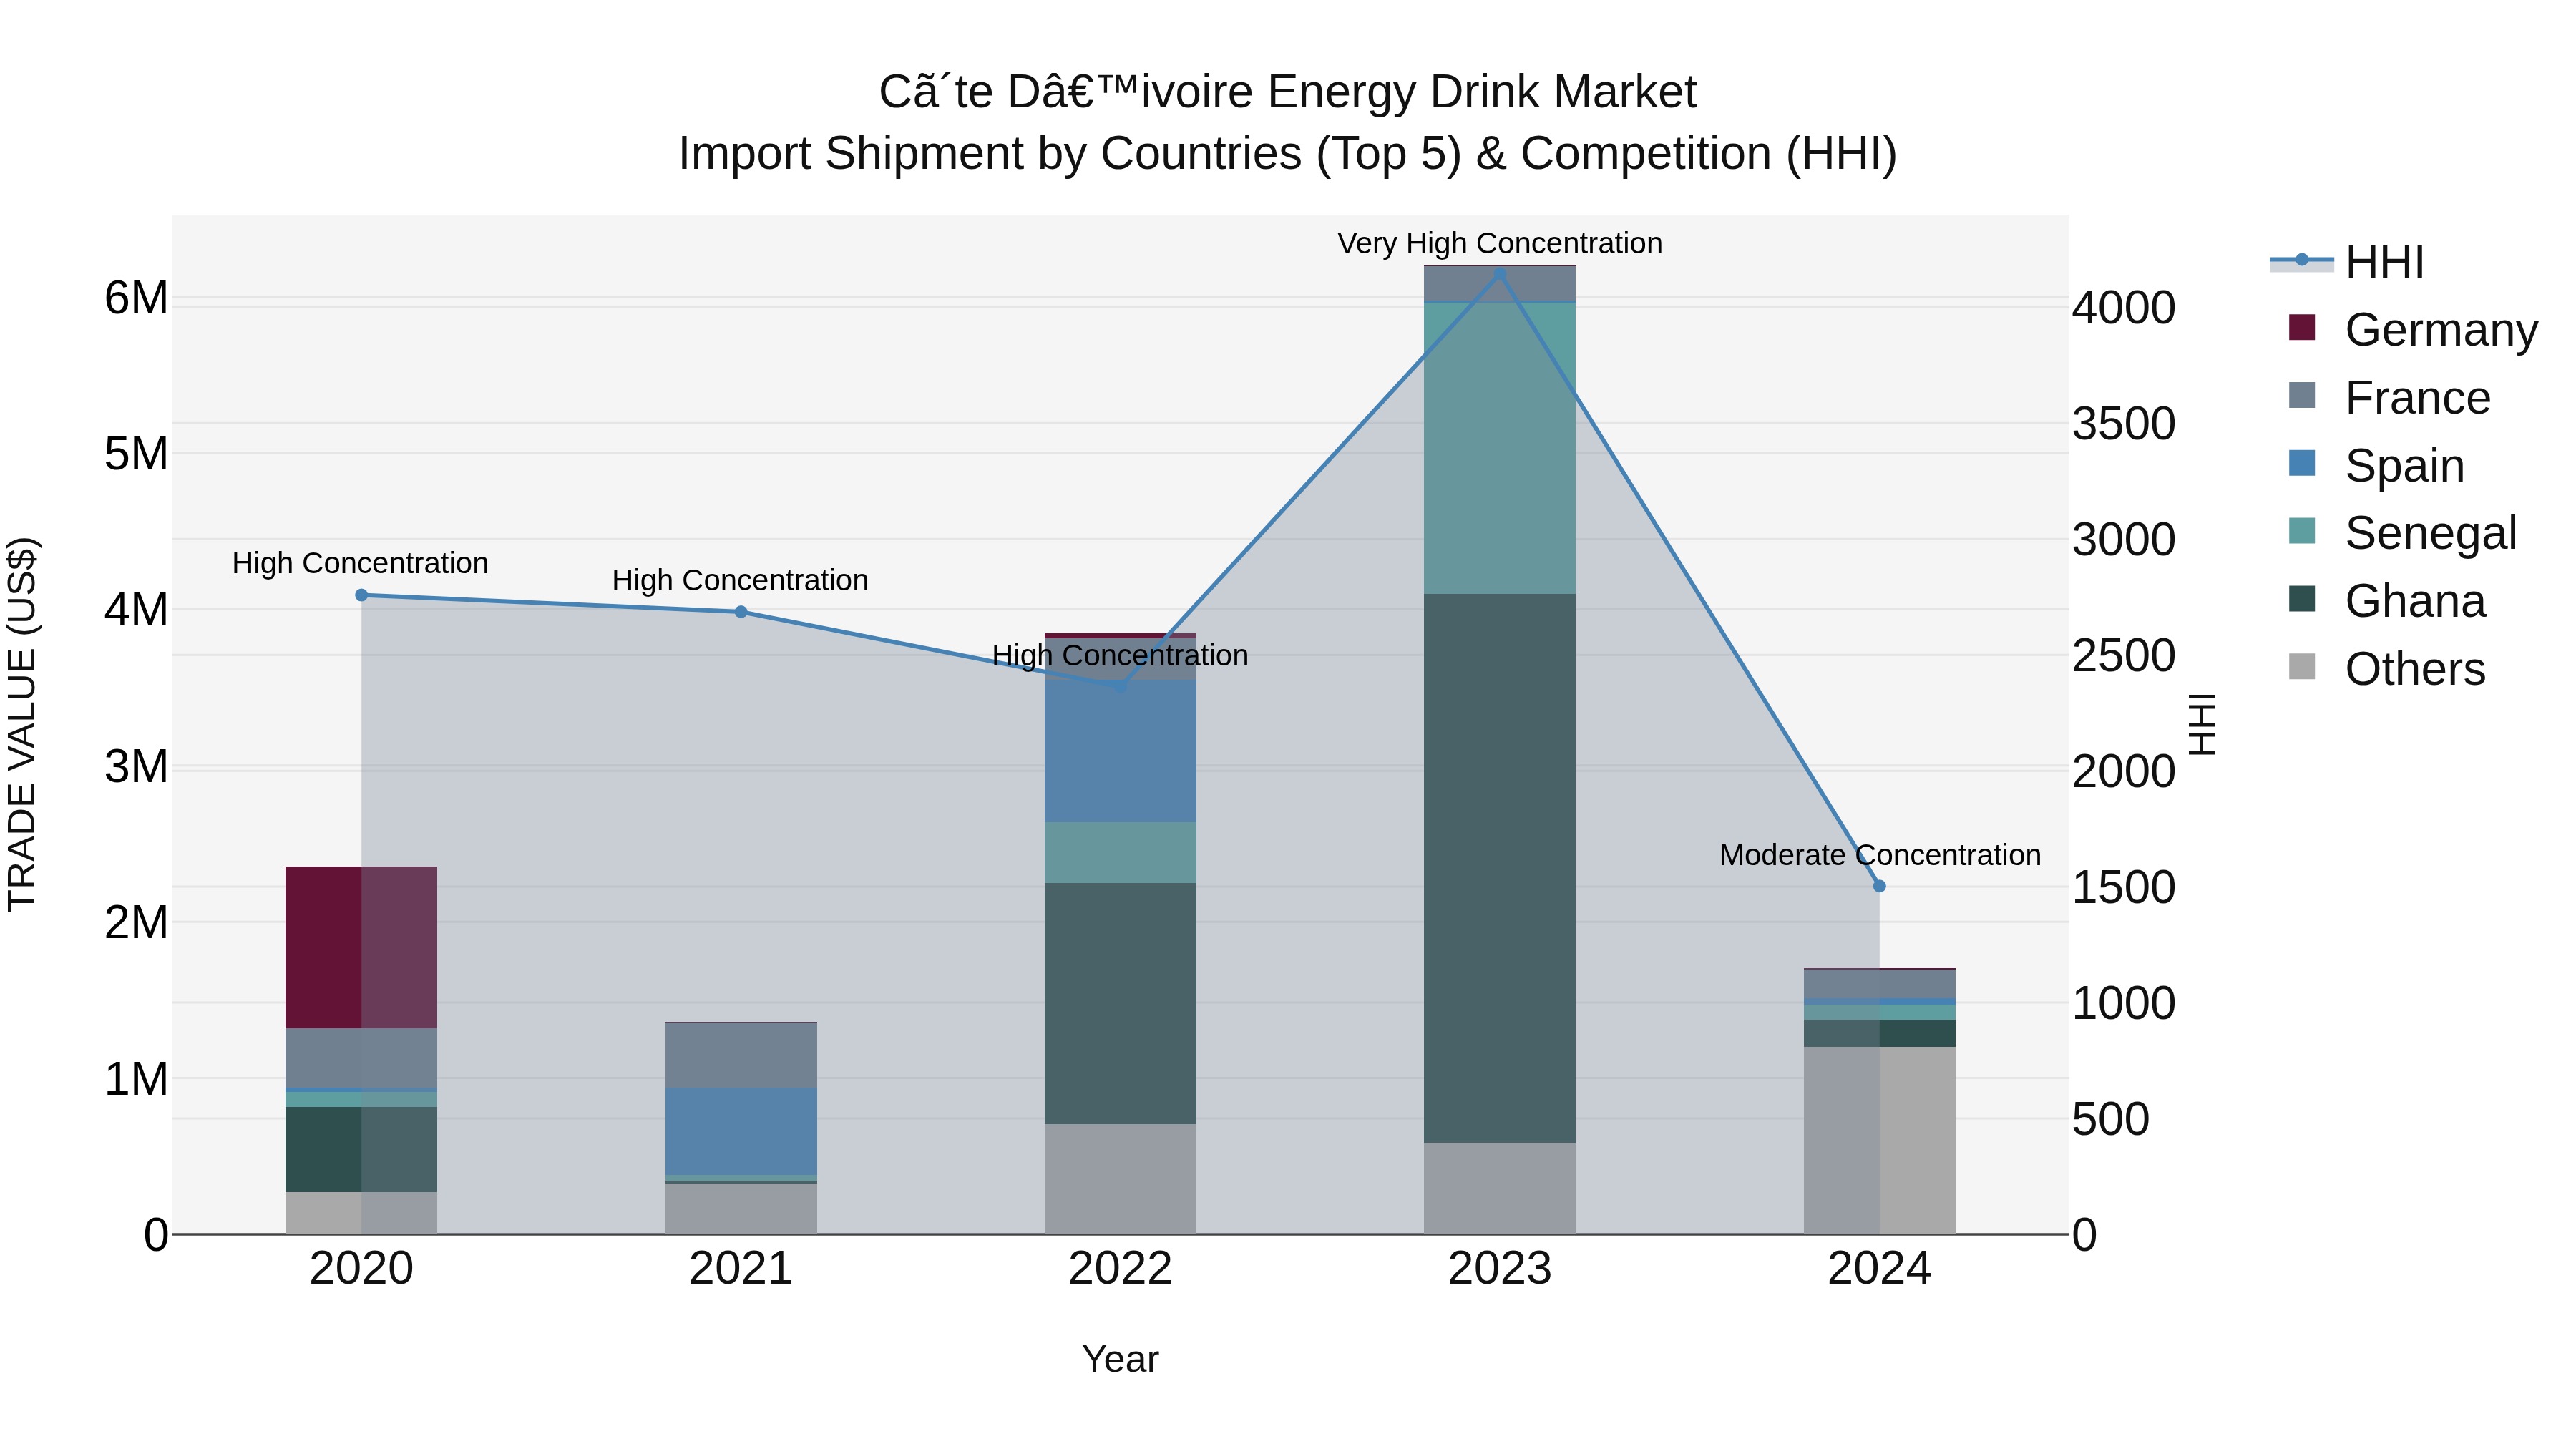This screenshot has height=1449, width=2576.
Task: Click the 'Very High Concentration' annotation
Action: 1500,243
